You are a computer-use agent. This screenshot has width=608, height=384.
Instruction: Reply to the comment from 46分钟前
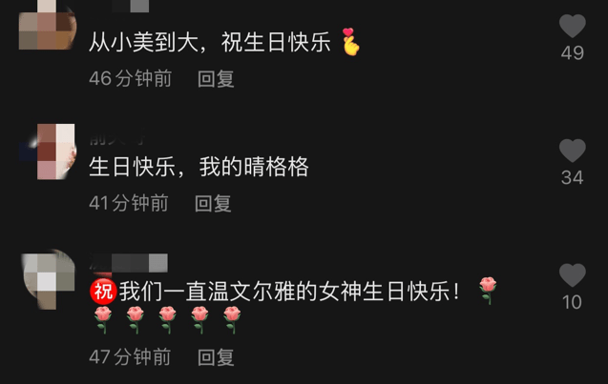click(216, 78)
